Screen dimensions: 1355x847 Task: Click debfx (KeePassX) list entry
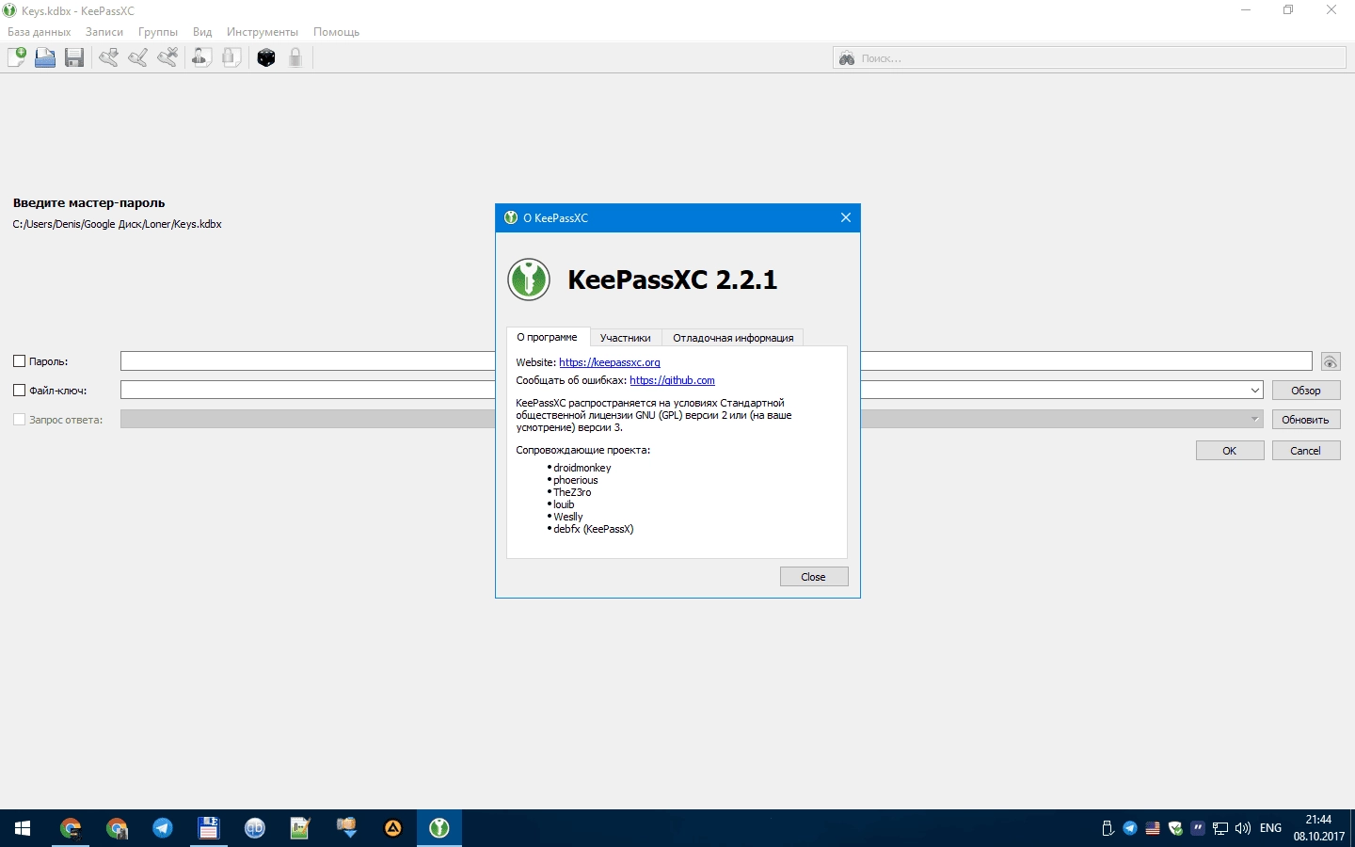[594, 529]
